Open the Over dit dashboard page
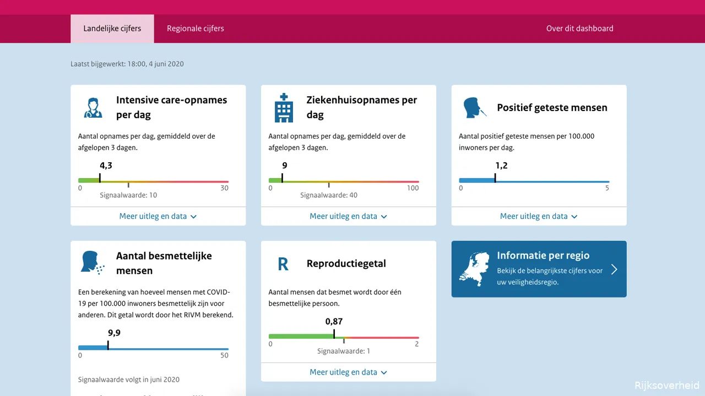 [579, 28]
